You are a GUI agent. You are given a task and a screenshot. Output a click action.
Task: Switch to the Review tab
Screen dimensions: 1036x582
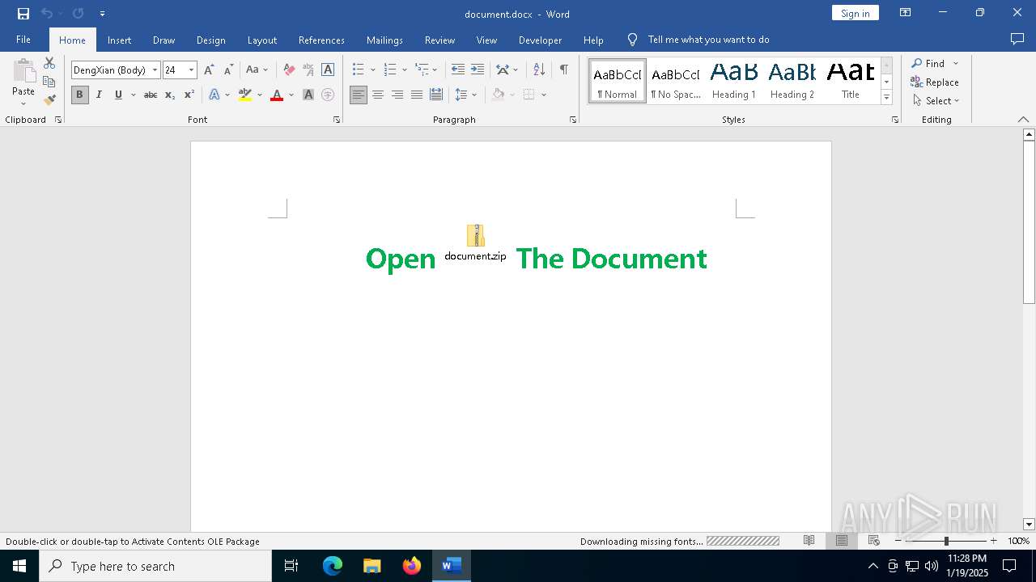[x=439, y=40]
